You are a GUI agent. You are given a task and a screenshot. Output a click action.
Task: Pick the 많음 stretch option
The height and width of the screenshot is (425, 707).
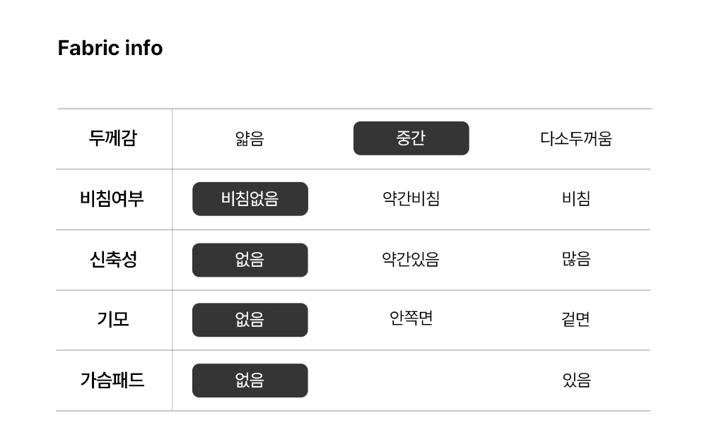click(x=575, y=260)
